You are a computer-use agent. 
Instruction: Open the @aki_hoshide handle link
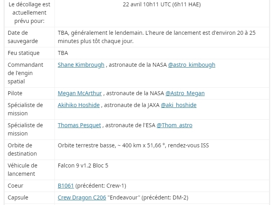click(176, 105)
